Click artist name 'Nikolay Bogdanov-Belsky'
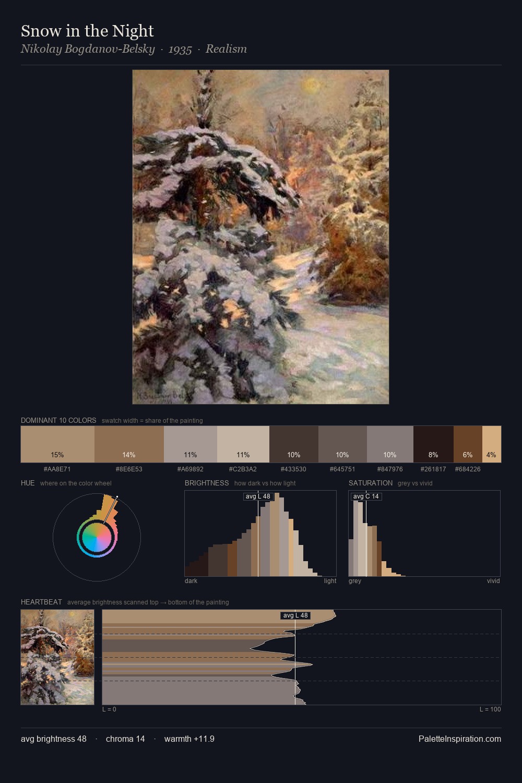 (x=88, y=49)
